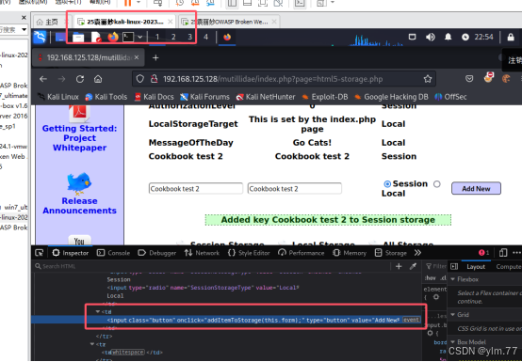Image resolution: width=522 pixels, height=362 pixels.
Task: Bookmark this page with star icon
Action: click(428, 79)
